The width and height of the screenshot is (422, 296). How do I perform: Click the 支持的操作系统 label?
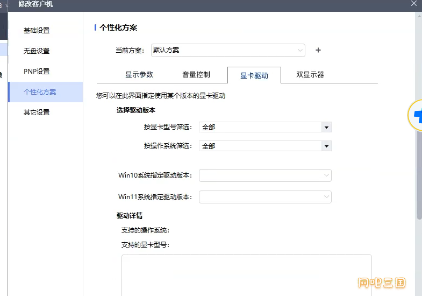tap(145, 230)
